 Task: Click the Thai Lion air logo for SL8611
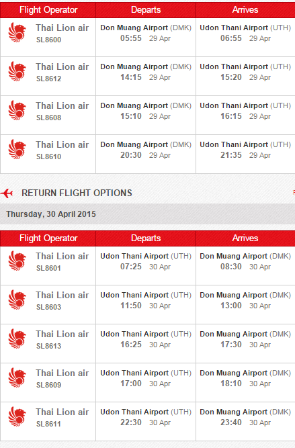(17, 416)
